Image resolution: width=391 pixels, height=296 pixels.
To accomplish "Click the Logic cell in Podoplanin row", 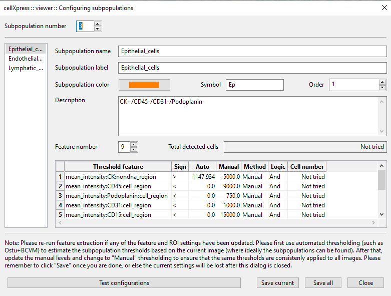I will tap(278, 196).
